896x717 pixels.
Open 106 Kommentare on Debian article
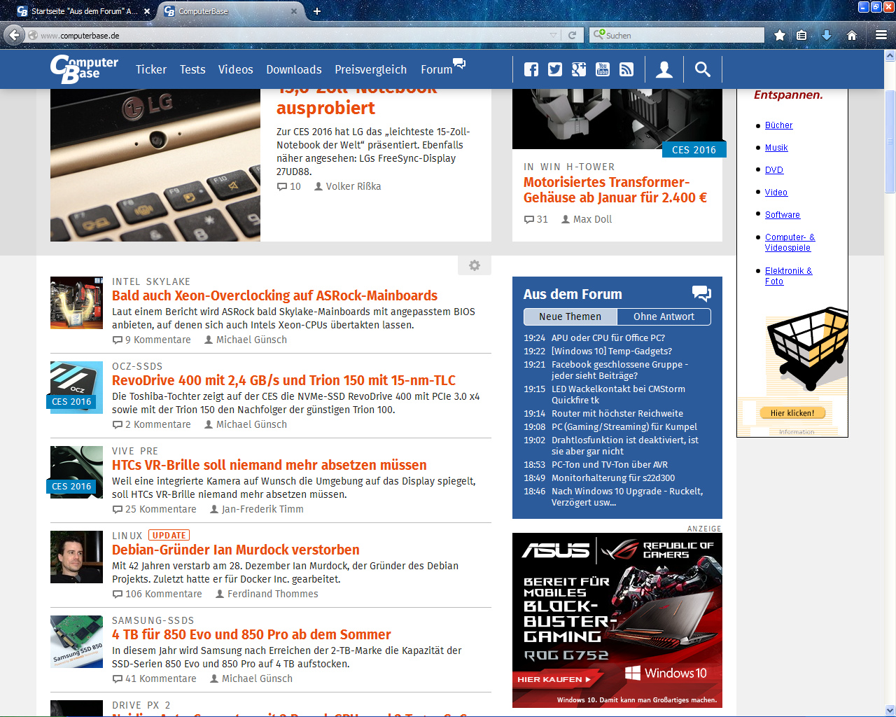pos(157,594)
